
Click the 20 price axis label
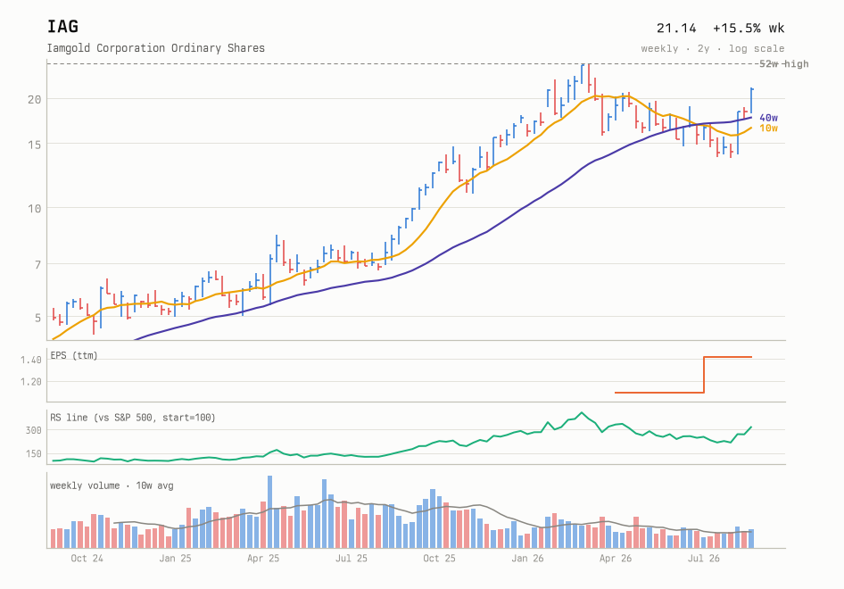click(35, 99)
